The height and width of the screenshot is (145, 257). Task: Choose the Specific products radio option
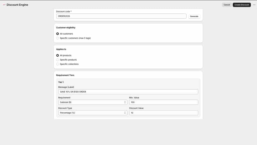point(57,60)
